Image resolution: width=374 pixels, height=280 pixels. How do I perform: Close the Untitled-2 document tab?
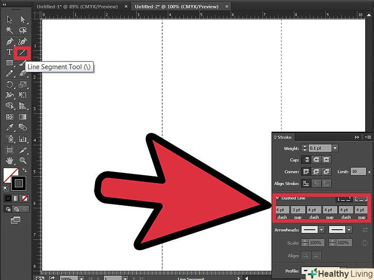pos(227,7)
